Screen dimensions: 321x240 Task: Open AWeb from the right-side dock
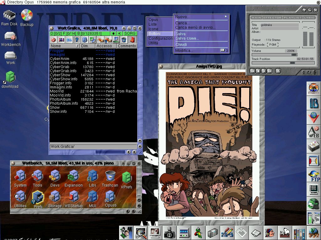(x=313, y=132)
